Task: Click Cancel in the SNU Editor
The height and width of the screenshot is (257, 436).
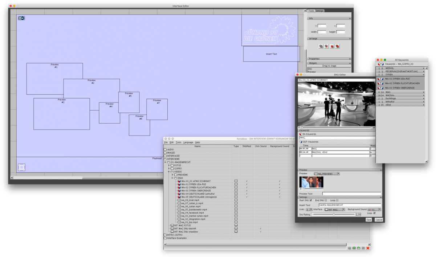Action: 378,220
